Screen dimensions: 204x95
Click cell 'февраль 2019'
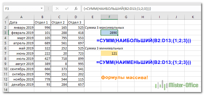click(x=21, y=33)
